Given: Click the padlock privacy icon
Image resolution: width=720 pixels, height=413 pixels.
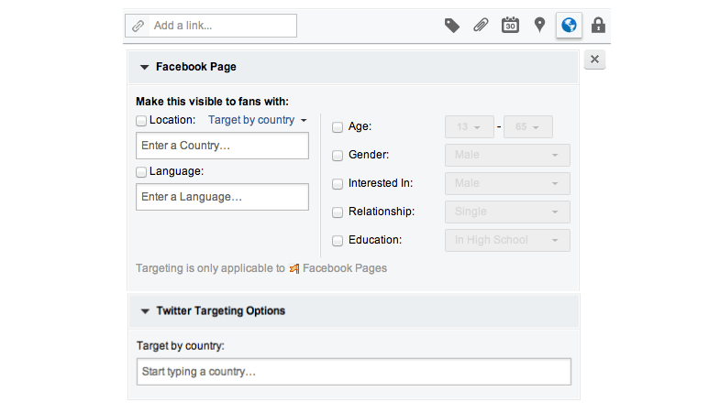Looking at the screenshot, I should tap(598, 26).
